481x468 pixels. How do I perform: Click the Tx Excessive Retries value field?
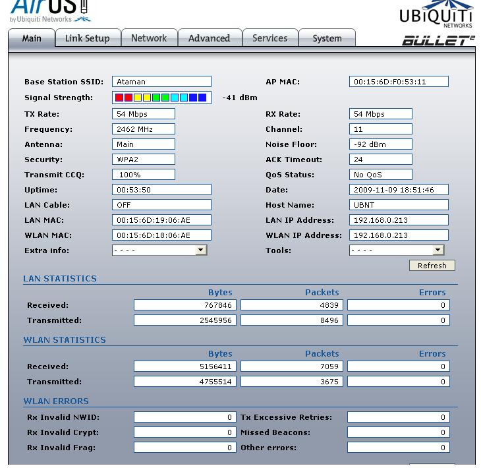399,417
